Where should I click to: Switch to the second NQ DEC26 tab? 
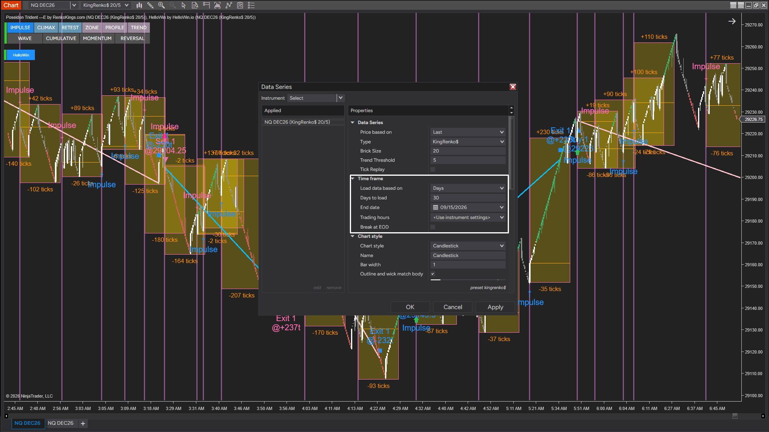(x=61, y=423)
